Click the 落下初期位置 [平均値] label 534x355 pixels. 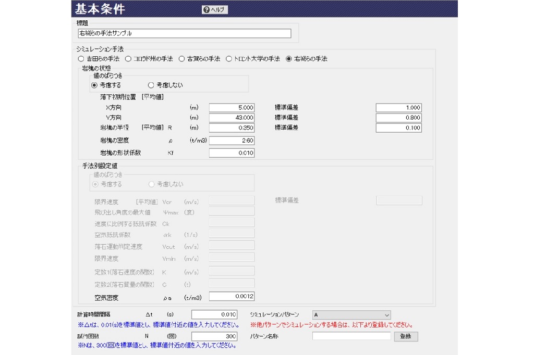point(132,97)
